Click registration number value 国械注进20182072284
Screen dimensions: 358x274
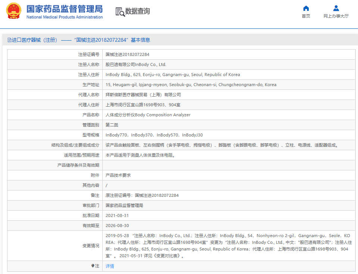point(127,54)
